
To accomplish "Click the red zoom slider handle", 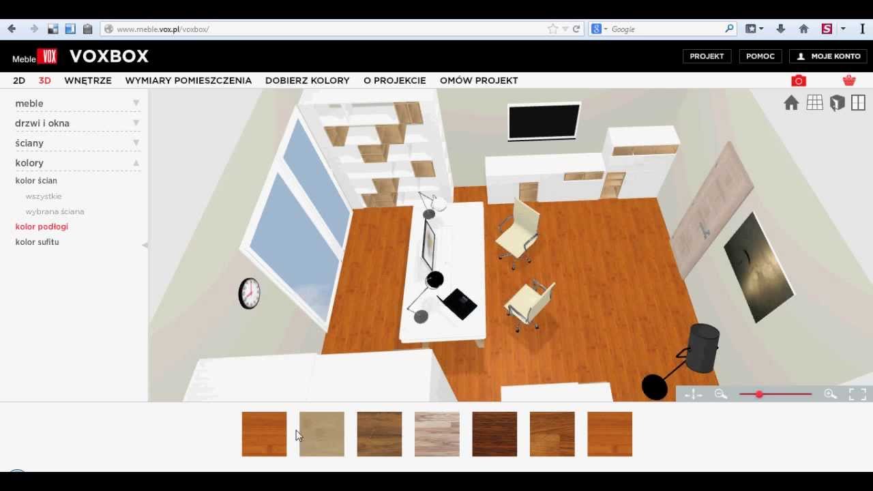I will 759,394.
